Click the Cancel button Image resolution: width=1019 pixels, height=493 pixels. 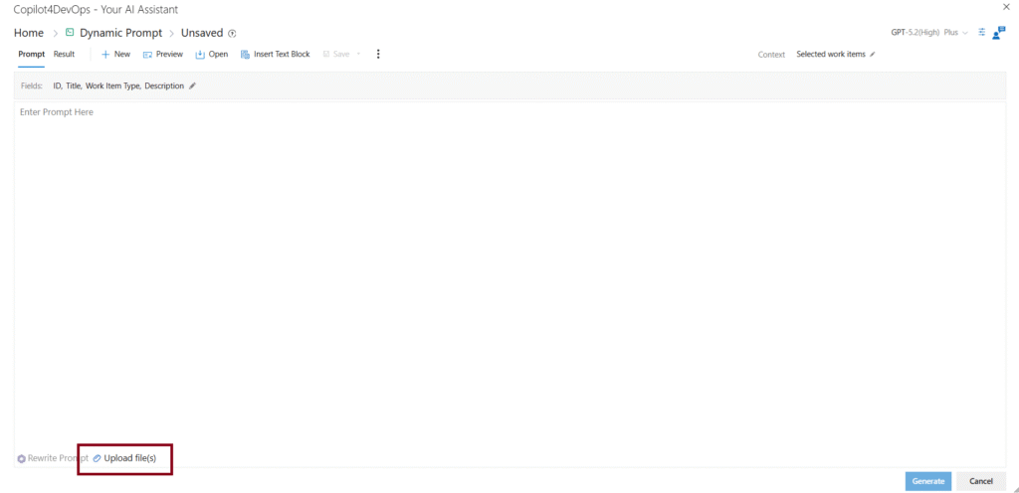point(980,481)
